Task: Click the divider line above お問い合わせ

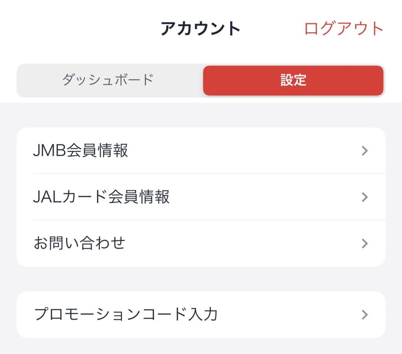Action: coord(209,220)
